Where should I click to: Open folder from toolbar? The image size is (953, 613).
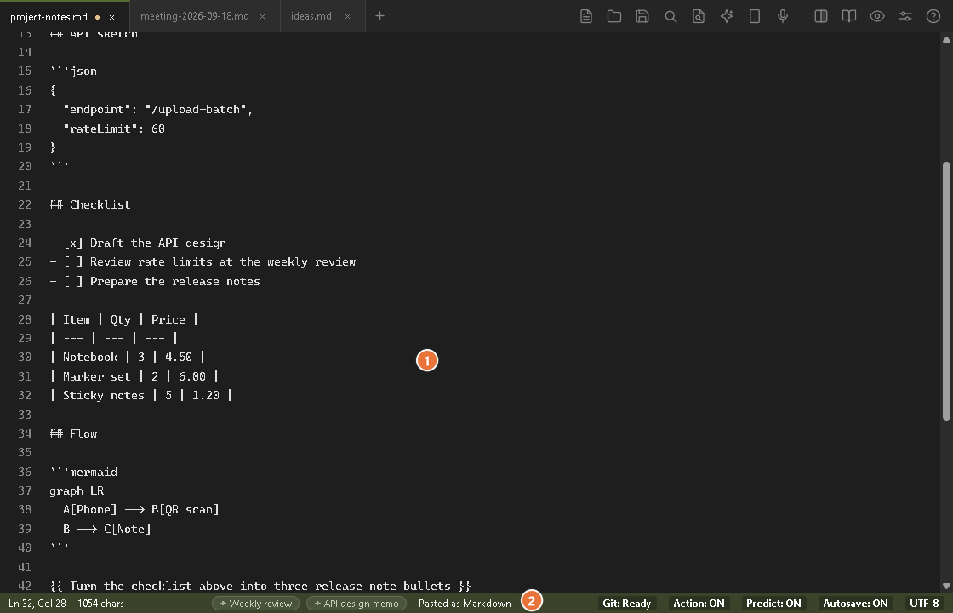pyautogui.click(x=613, y=16)
